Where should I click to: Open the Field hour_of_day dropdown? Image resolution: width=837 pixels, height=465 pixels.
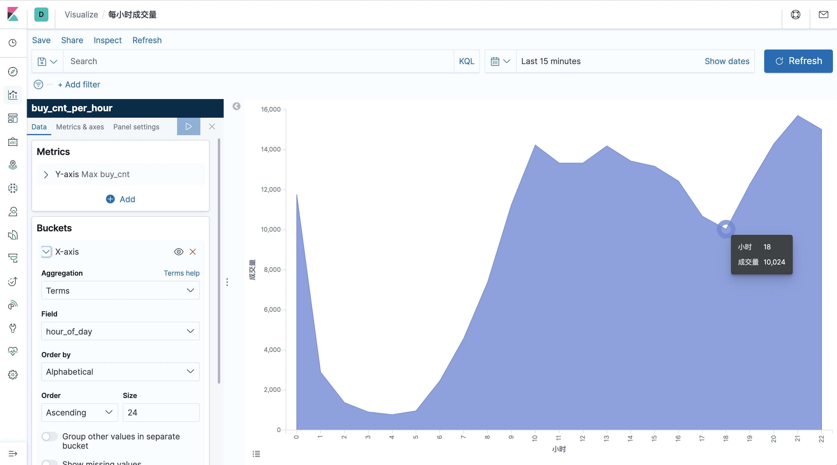(120, 331)
